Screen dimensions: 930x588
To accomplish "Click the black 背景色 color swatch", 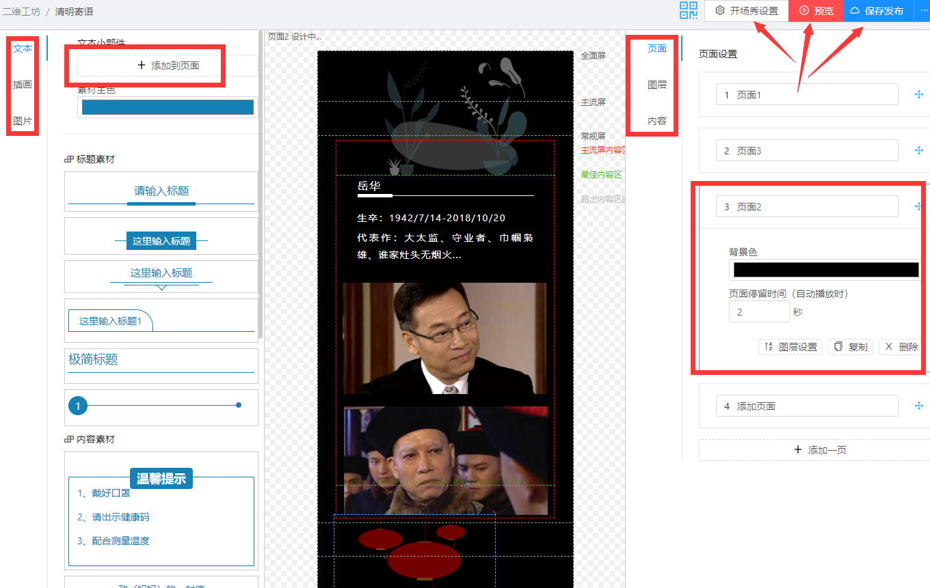I will click(825, 270).
